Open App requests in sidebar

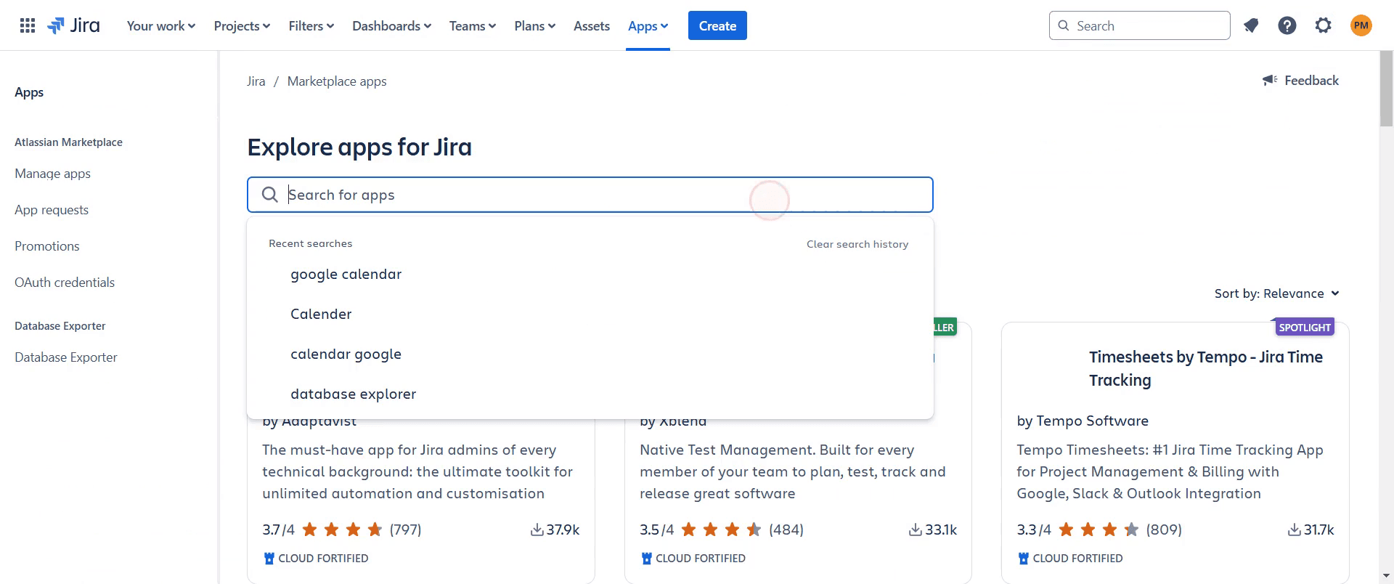pos(52,210)
